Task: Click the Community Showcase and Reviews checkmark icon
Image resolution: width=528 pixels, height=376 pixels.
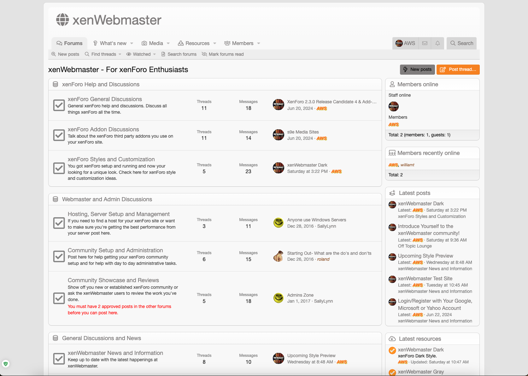Action: tap(59, 298)
